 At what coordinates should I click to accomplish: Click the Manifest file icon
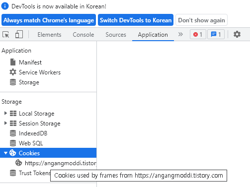pyautogui.click(x=13, y=62)
